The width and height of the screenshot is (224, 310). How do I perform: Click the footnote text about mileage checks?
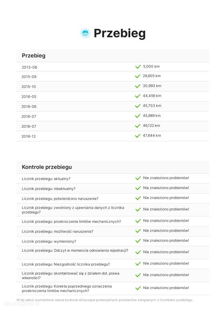click(105, 300)
